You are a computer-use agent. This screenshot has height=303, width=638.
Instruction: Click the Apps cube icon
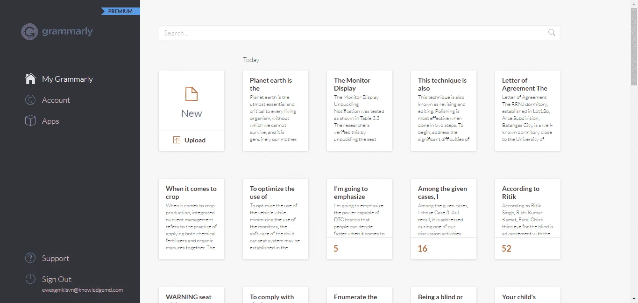click(x=30, y=121)
